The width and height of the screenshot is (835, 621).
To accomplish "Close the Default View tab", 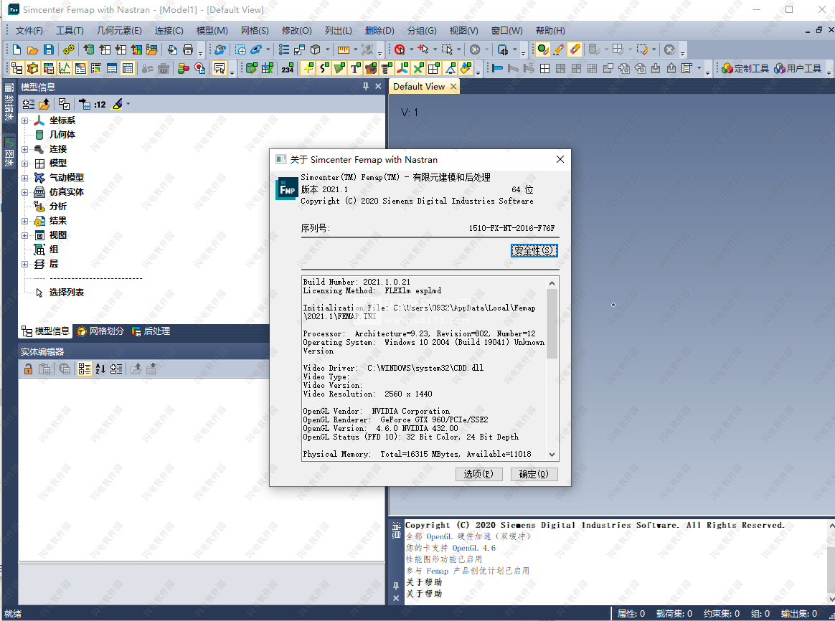I will [x=453, y=87].
